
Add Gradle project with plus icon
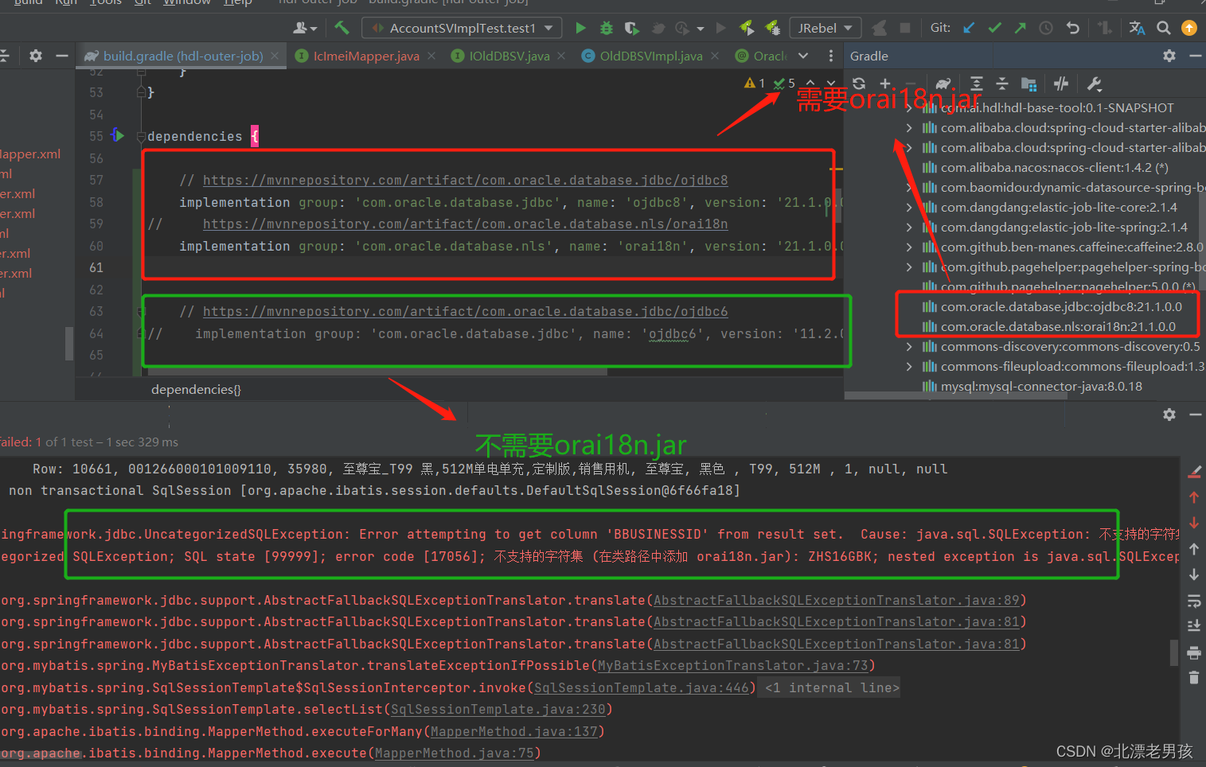click(884, 84)
